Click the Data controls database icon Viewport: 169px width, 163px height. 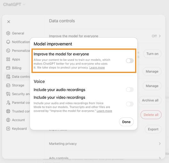[8, 77]
